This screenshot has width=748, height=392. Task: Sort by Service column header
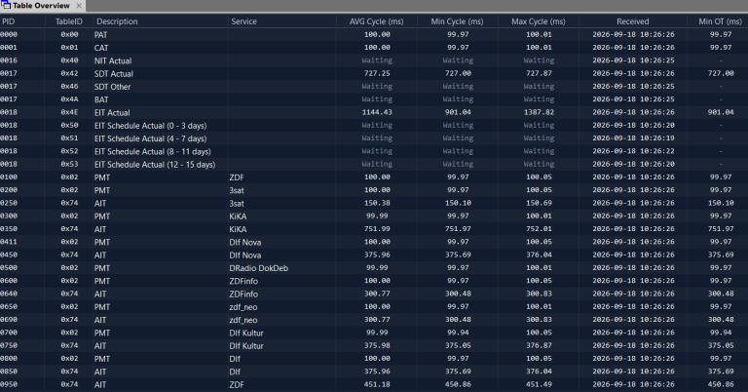click(243, 21)
